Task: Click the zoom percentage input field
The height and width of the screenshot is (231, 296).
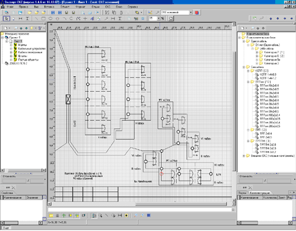Action: (153, 18)
